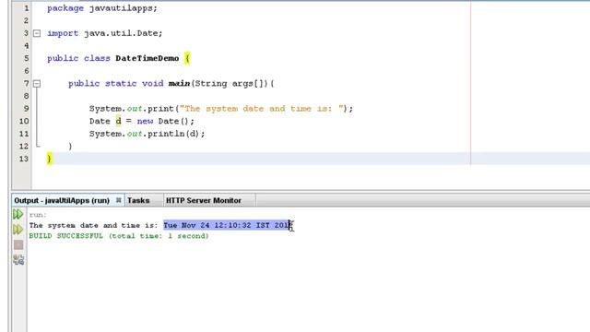This screenshot has height=332, width=590.
Task: Click 'String args[]' parameter on line 7
Action: coord(230,83)
